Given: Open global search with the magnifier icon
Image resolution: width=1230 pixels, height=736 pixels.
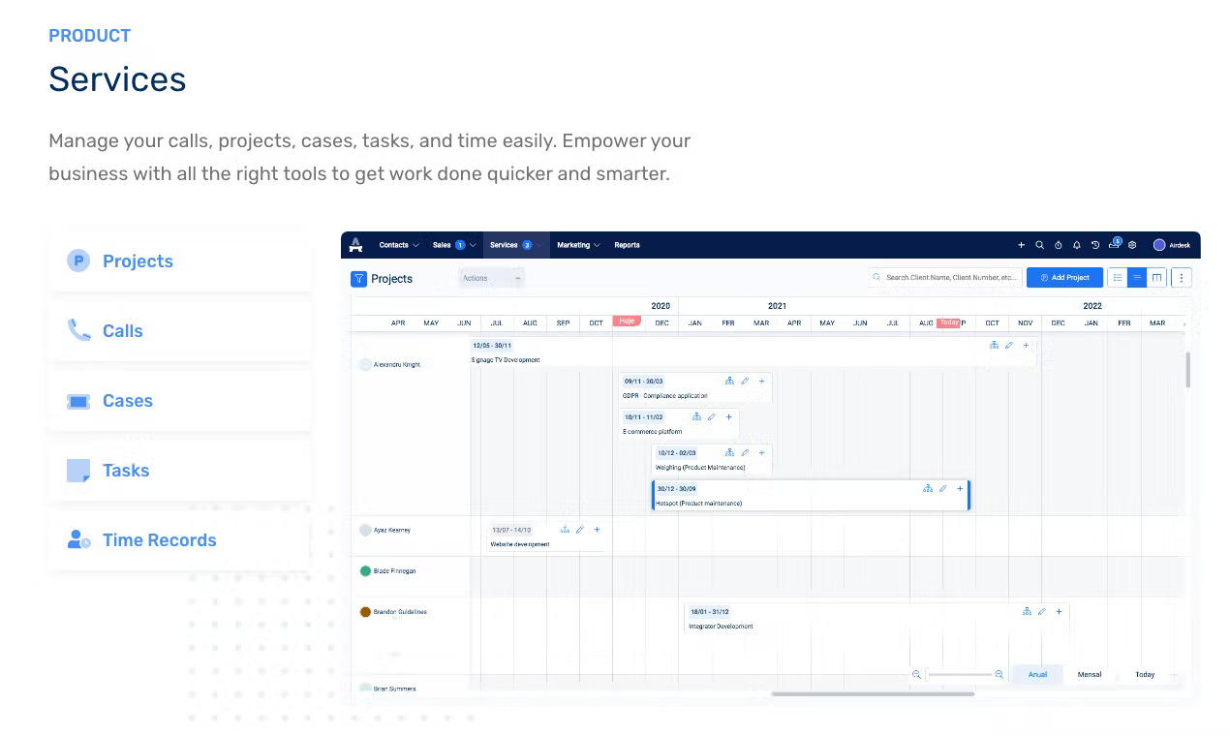Looking at the screenshot, I should coord(1039,245).
